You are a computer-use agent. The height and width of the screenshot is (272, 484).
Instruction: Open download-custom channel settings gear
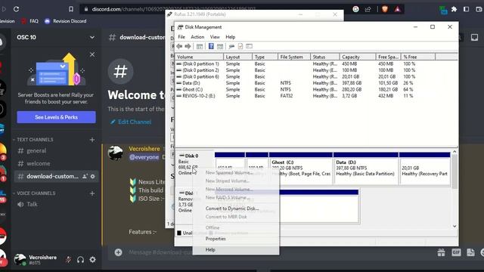click(x=92, y=176)
